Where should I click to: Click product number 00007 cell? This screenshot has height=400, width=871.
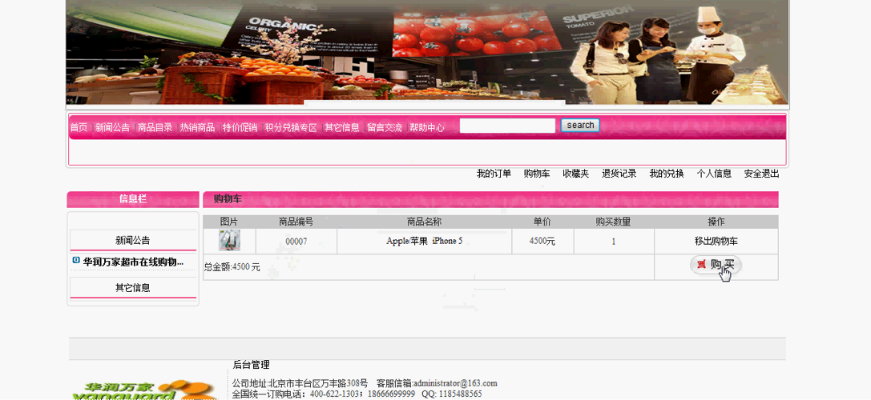[x=296, y=242]
